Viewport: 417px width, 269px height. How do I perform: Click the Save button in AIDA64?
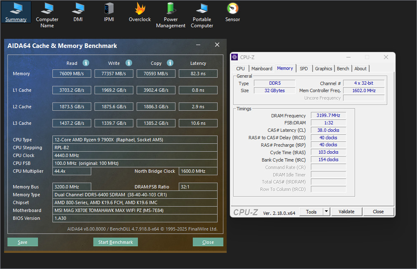coord(23,242)
